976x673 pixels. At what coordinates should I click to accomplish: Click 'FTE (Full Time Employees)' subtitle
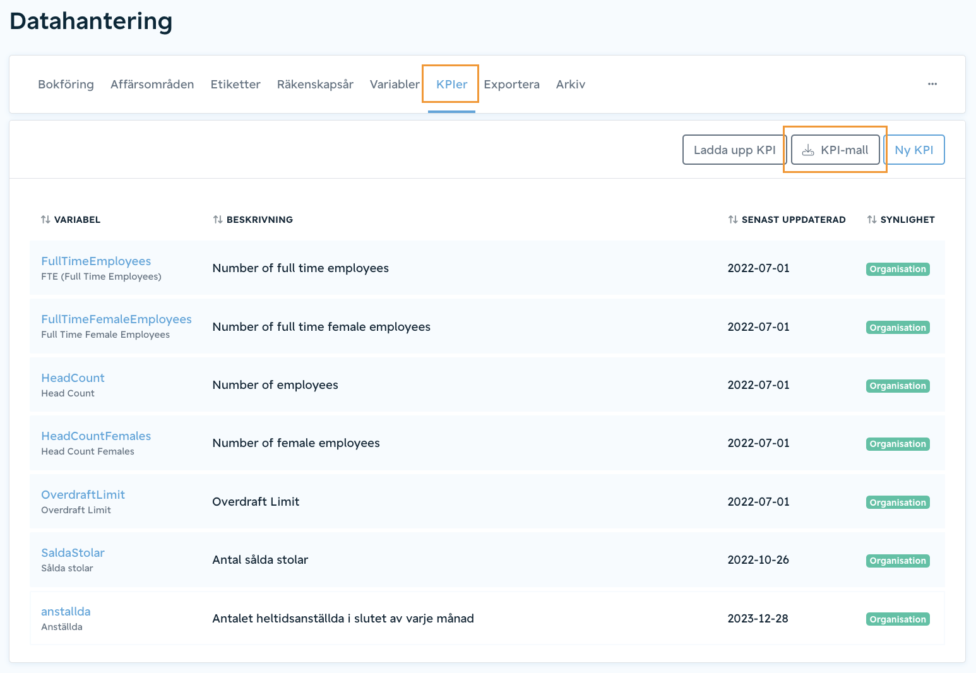(101, 277)
